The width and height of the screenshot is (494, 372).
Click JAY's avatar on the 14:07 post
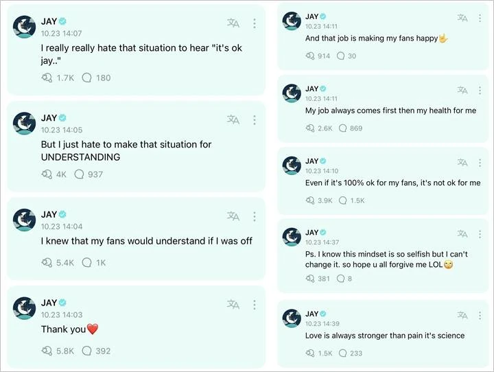[x=24, y=27]
